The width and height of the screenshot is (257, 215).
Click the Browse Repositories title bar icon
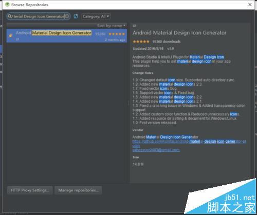(x=7, y=5)
